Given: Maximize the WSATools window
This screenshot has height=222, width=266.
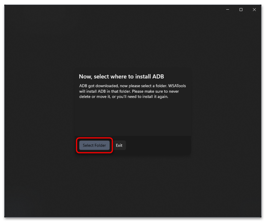Looking at the screenshot, I should [x=241, y=10].
